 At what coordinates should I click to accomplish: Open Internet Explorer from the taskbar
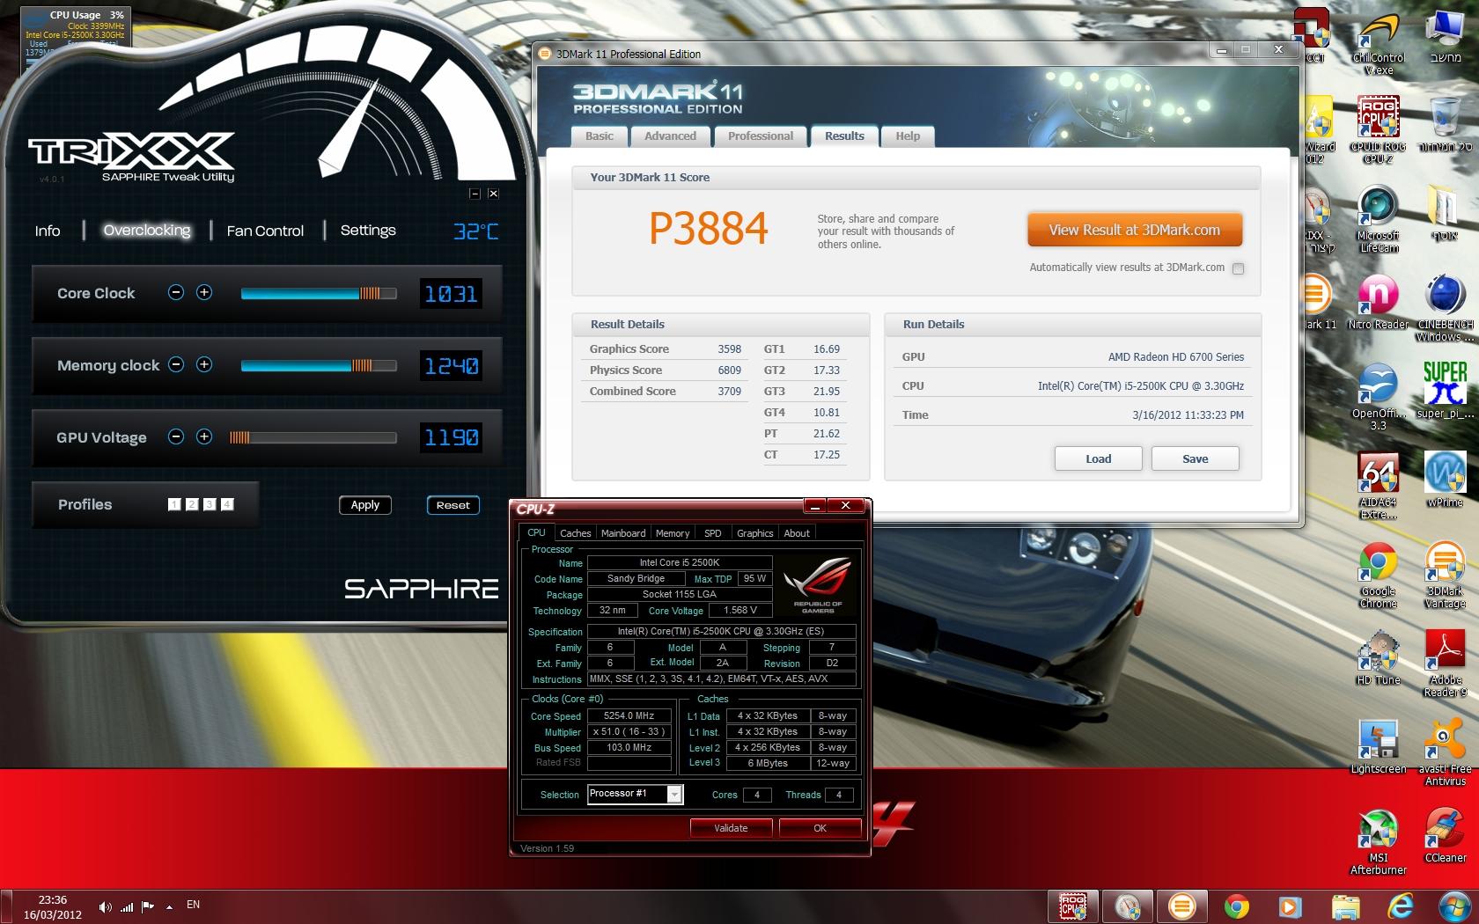[1400, 906]
